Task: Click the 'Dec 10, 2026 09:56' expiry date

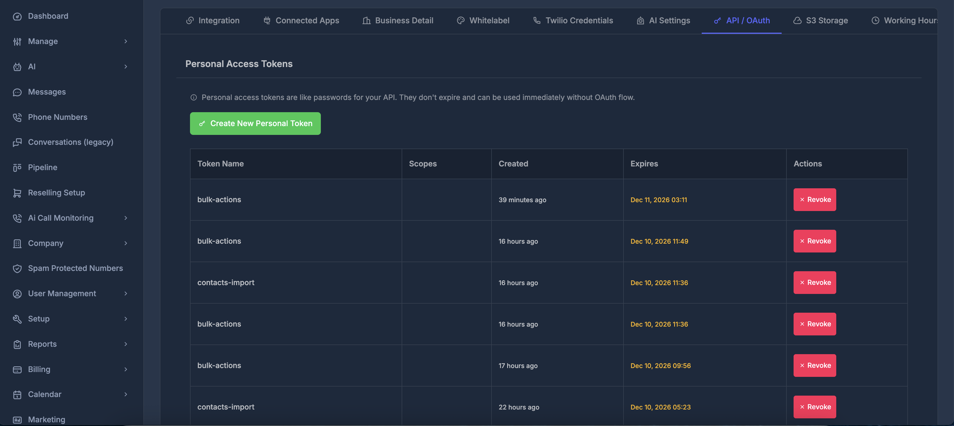Action: tap(661, 366)
